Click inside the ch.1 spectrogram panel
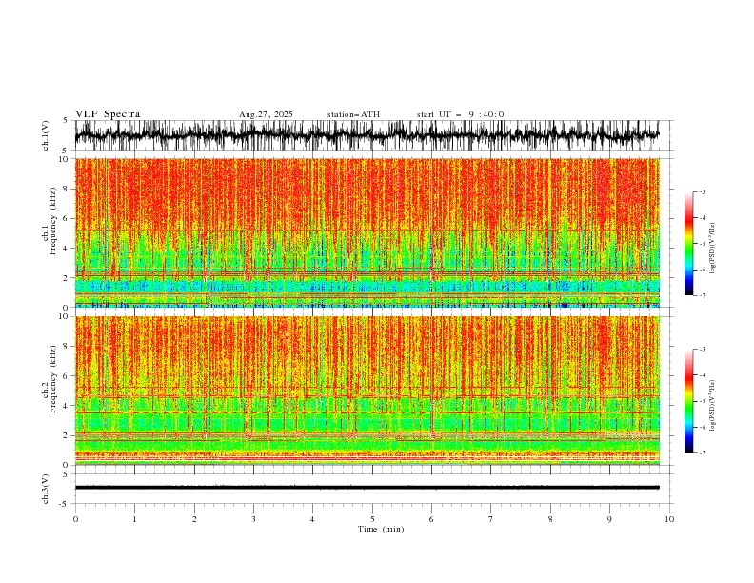 click(367, 232)
